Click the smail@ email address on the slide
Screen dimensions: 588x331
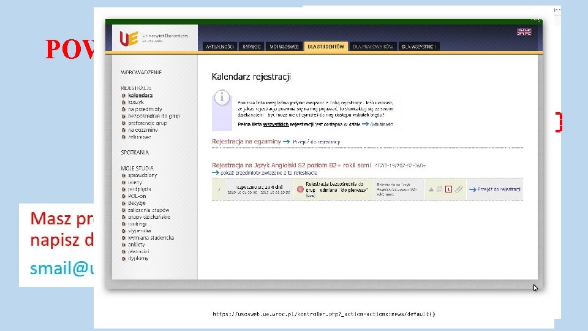pyautogui.click(x=61, y=268)
